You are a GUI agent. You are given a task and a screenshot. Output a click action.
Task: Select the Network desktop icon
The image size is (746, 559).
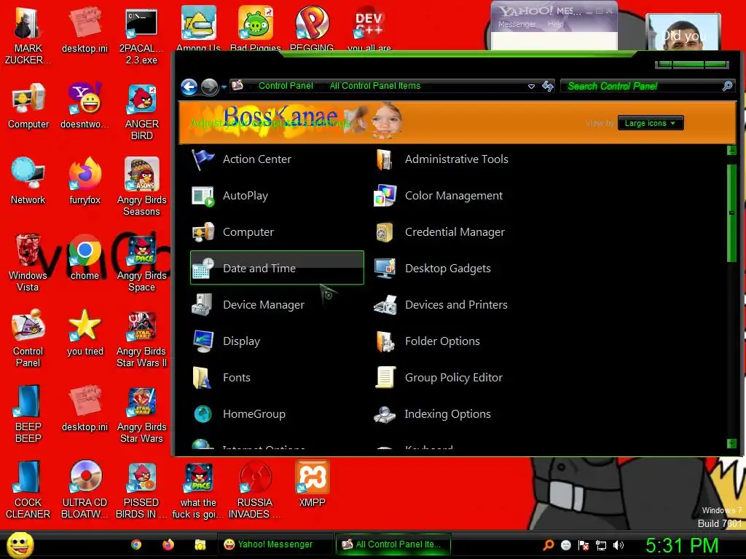[28, 181]
